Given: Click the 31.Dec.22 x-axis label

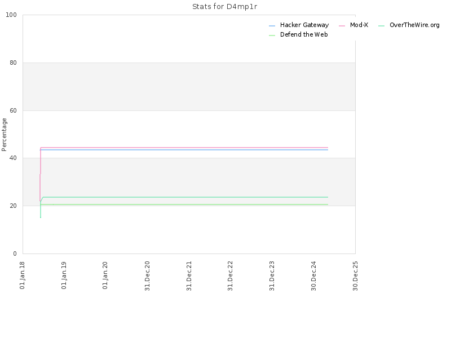Looking at the screenshot, I should pos(230,276).
